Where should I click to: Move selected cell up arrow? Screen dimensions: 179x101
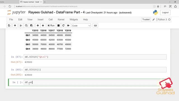pyautogui.click(x=38, y=26)
